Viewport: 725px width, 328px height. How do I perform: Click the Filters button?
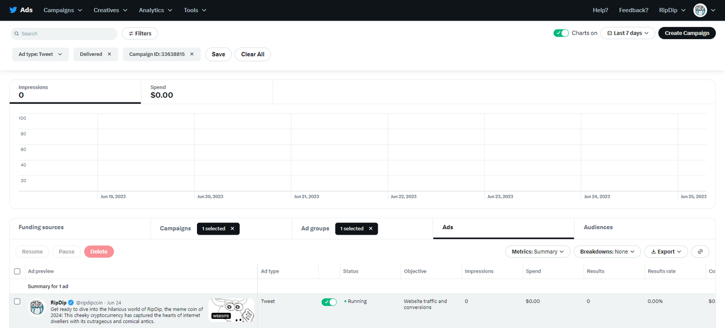140,34
